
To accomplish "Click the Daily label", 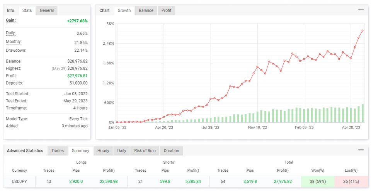I will 11,33.
